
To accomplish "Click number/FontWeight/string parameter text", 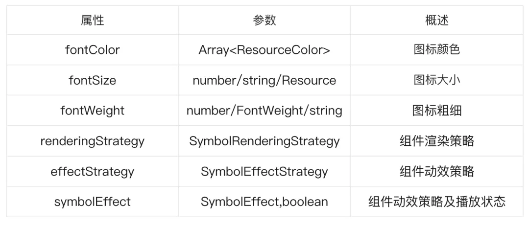I will [x=264, y=111].
